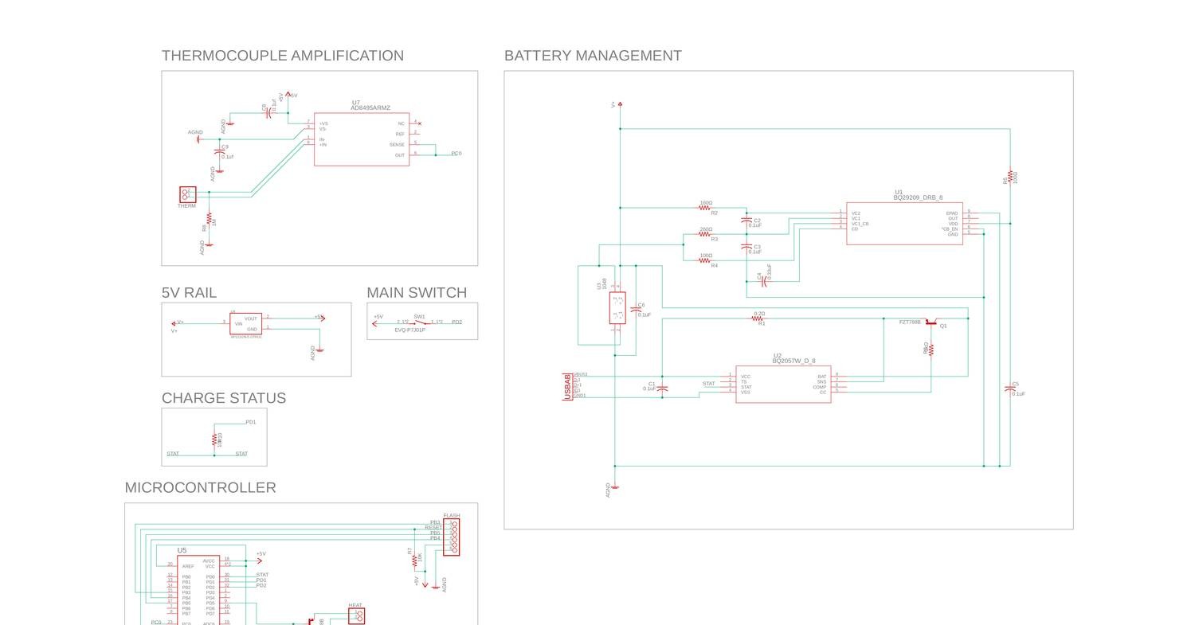The height and width of the screenshot is (625, 1195).
Task: Click the 5V rail voltage regulator symbol
Action: point(245,323)
